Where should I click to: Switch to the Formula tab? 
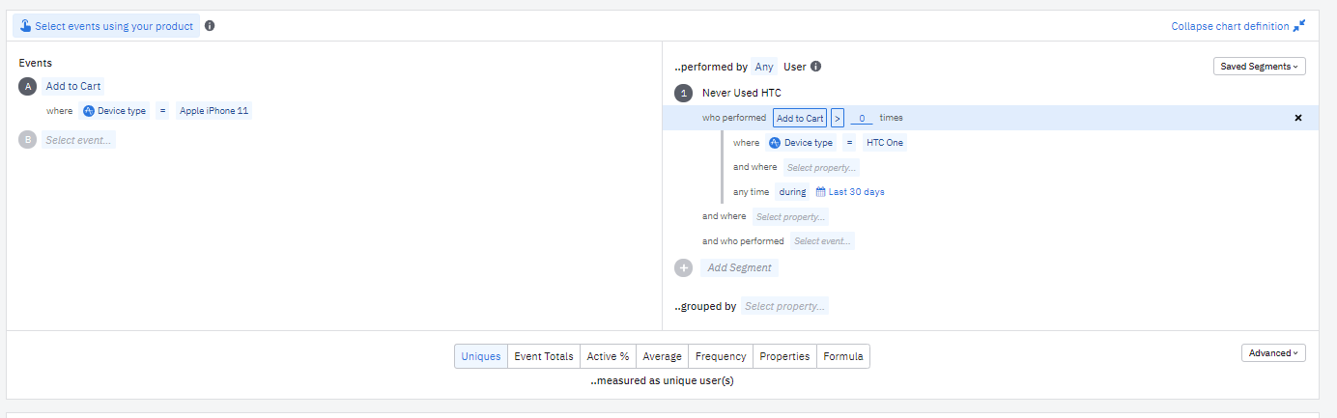(843, 356)
